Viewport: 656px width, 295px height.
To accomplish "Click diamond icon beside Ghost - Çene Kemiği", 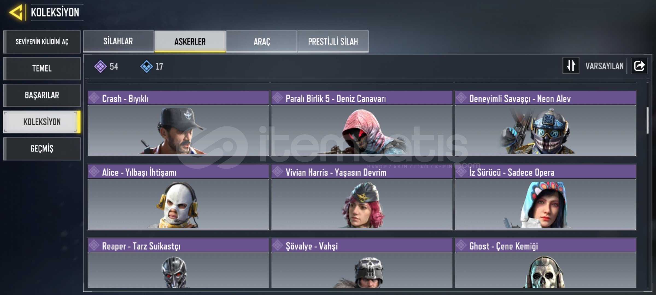I will pos(461,246).
